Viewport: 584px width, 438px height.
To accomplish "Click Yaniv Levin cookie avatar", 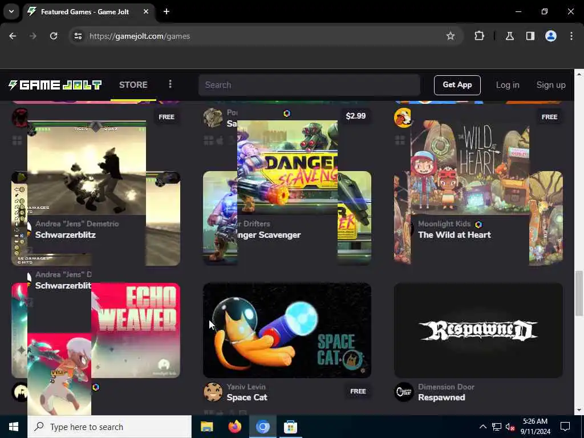I will click(213, 392).
